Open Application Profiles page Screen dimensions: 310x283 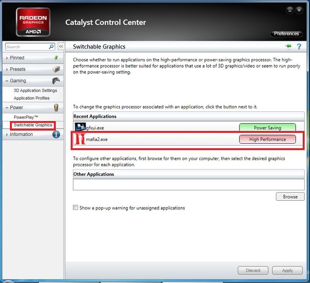pyautogui.click(x=32, y=98)
